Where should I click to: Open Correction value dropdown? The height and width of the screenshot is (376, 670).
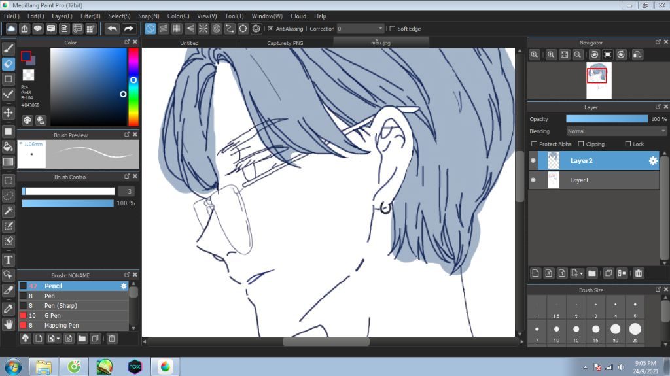tap(361, 29)
